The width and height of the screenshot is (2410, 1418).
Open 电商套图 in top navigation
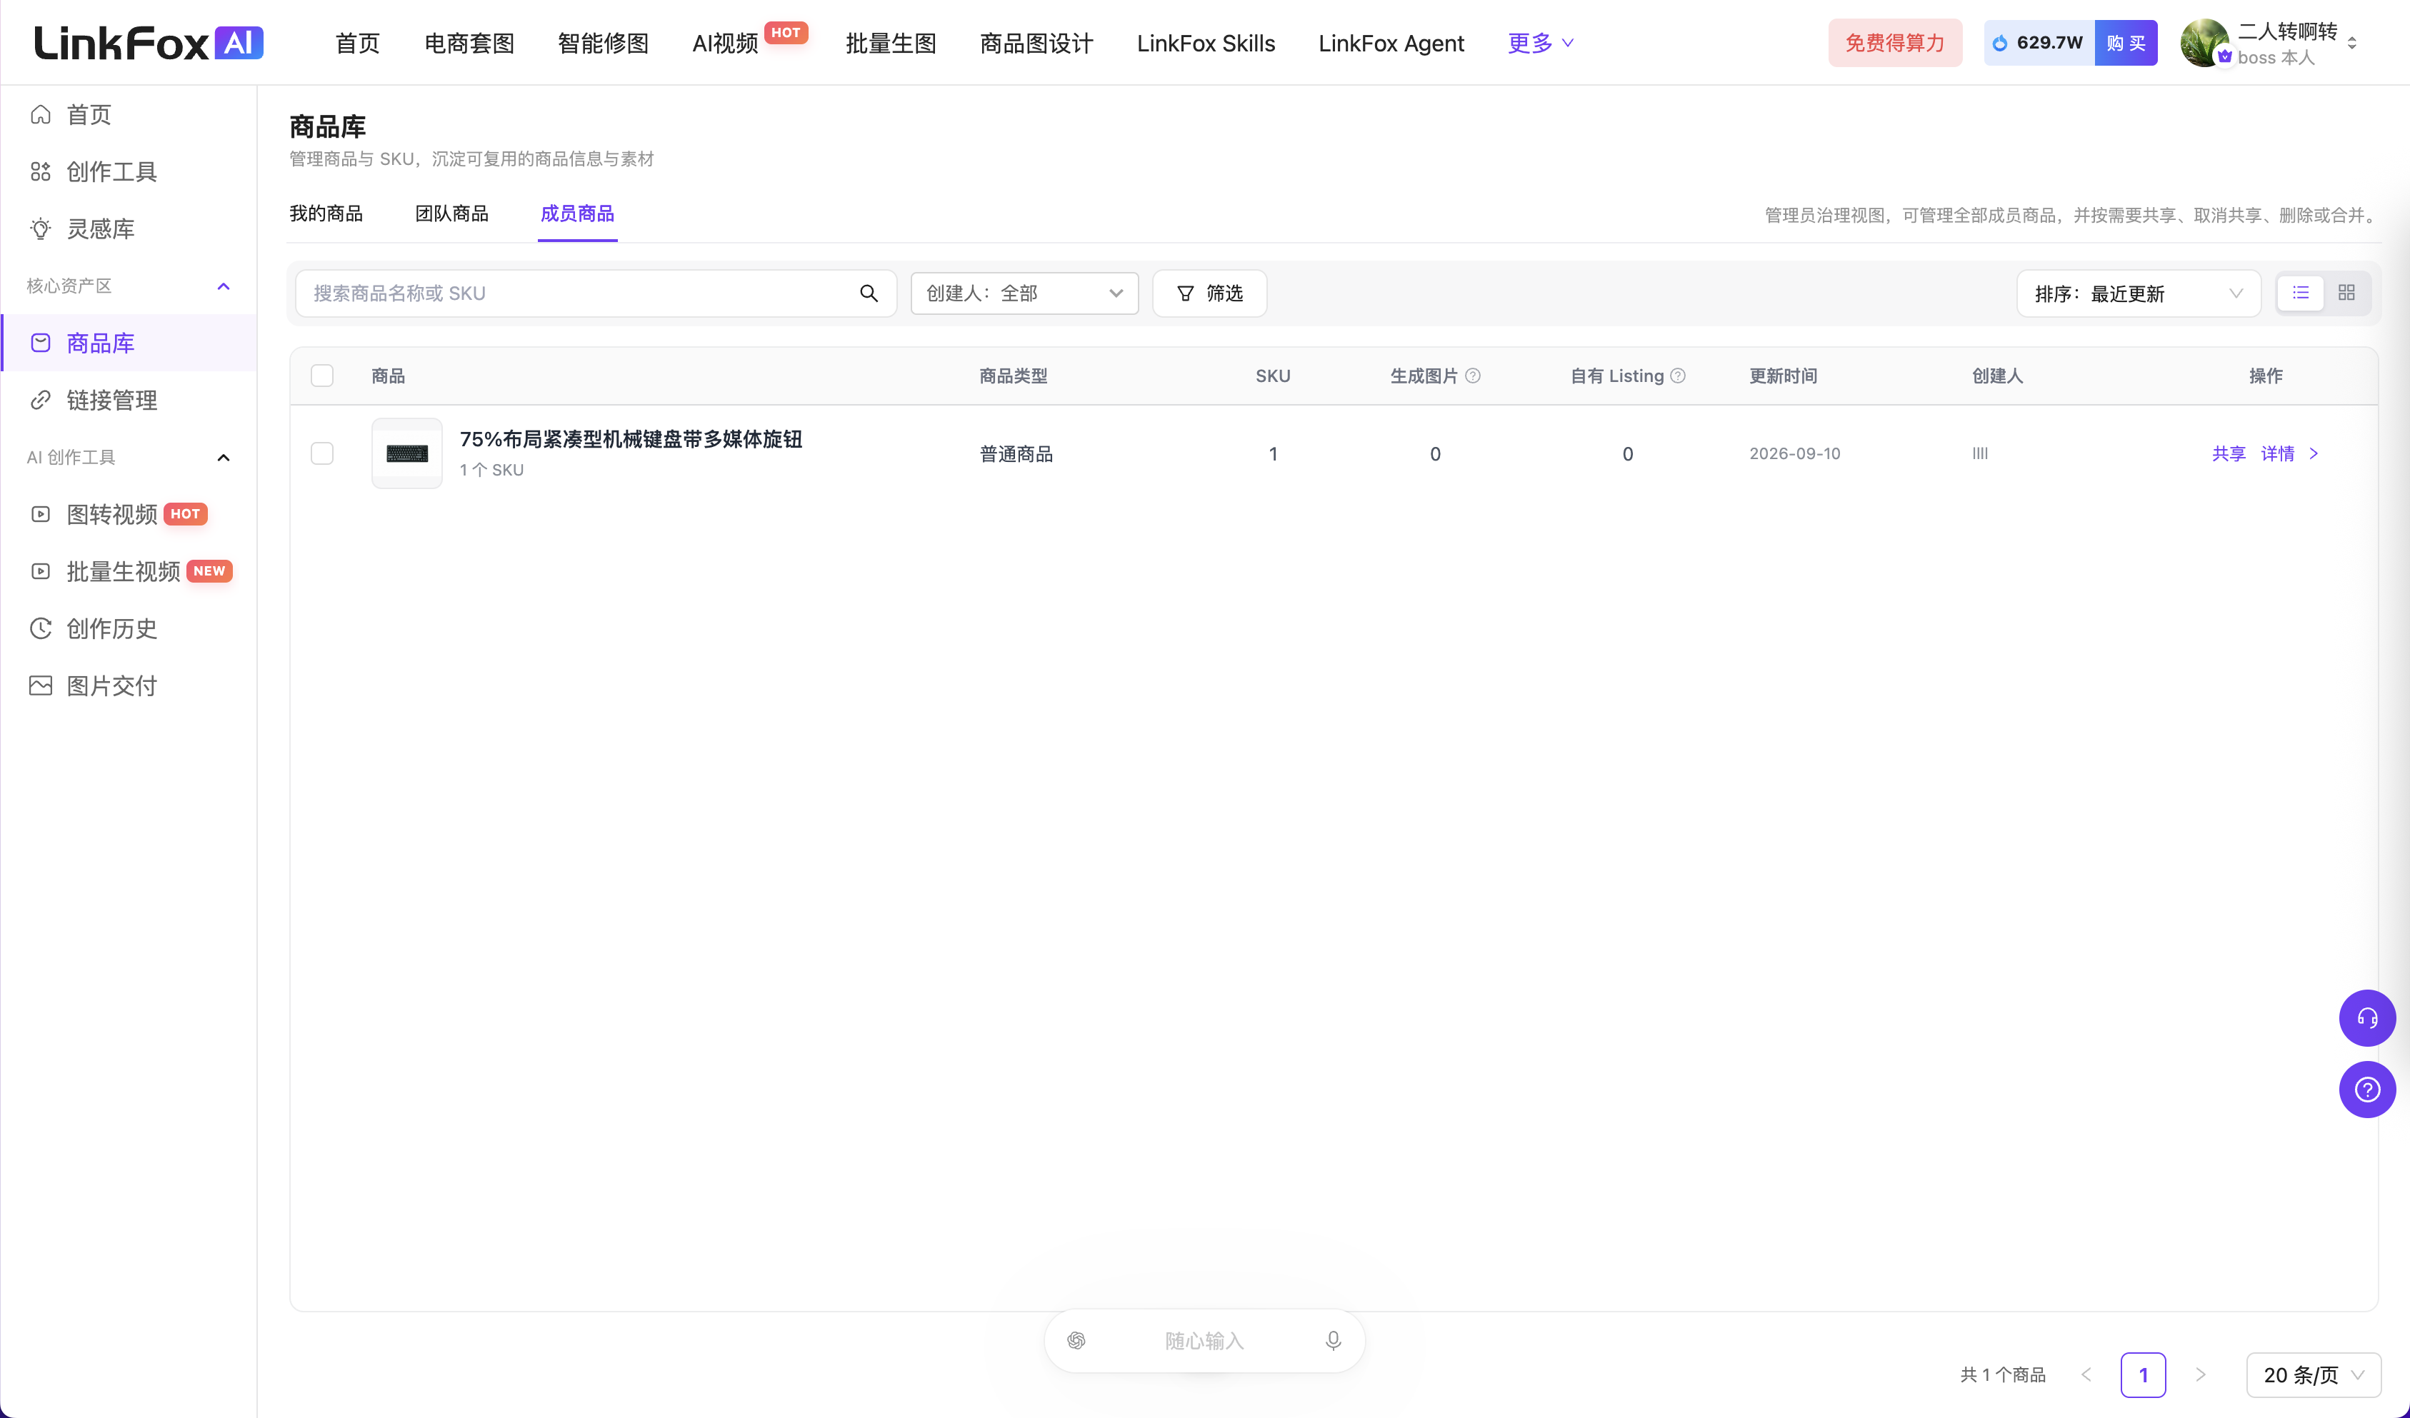click(469, 43)
